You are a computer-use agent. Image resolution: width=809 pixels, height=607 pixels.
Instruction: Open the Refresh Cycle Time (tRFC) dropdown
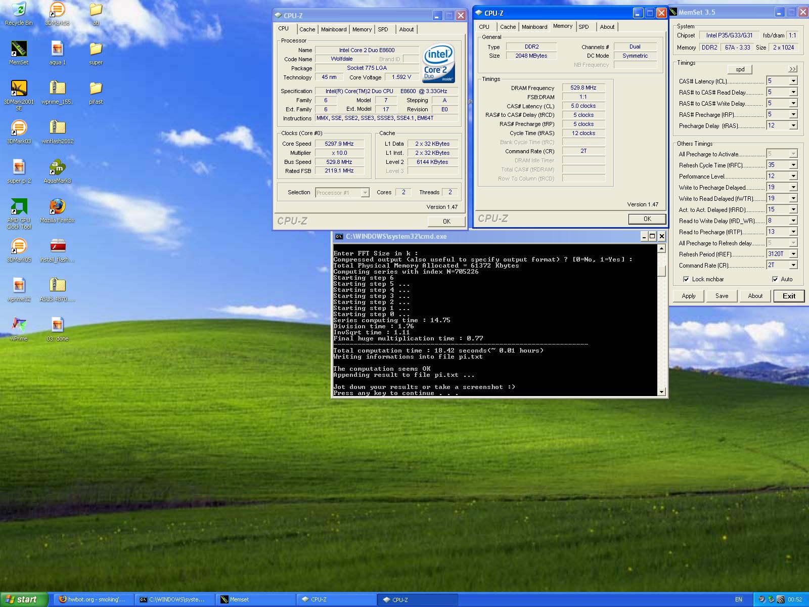click(x=793, y=165)
